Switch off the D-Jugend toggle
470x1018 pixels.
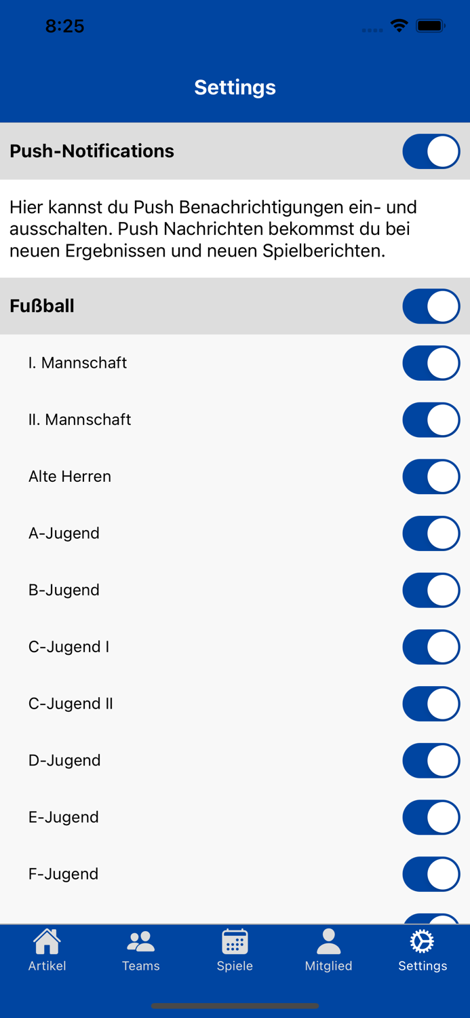point(431,761)
